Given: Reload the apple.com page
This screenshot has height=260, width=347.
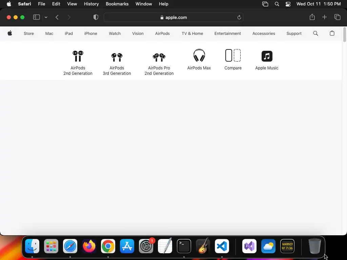Looking at the screenshot, I should (239, 17).
